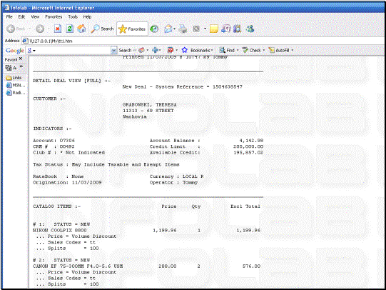Click the account balance value 4,142.98
The height and width of the screenshot is (290, 386).
251,141
